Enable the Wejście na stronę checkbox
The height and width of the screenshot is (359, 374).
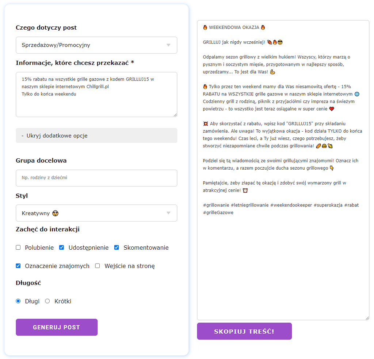pyautogui.click(x=97, y=266)
